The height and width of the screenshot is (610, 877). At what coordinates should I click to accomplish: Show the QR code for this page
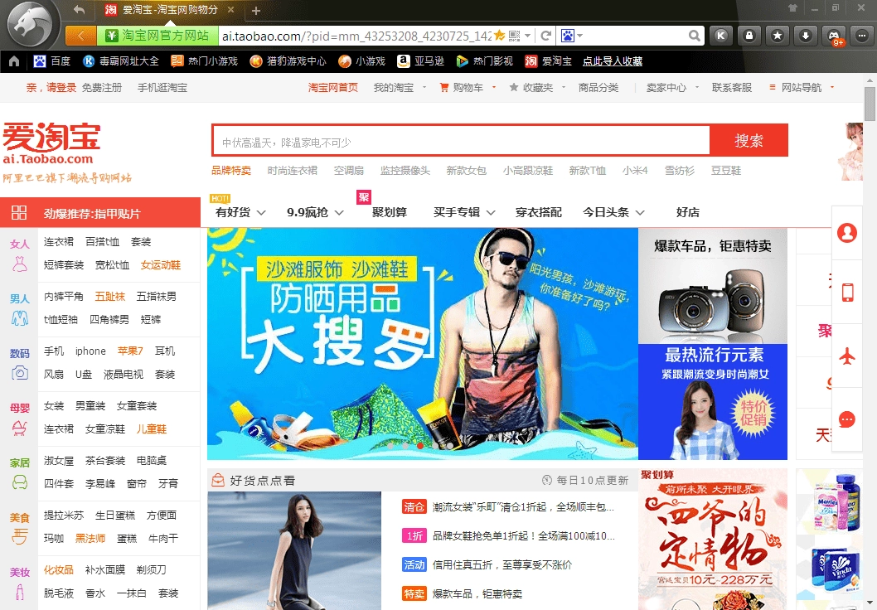(x=514, y=36)
